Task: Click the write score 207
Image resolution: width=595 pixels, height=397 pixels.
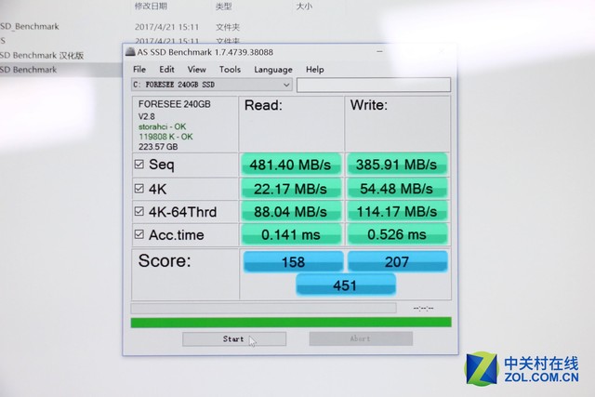Action: pos(397,262)
